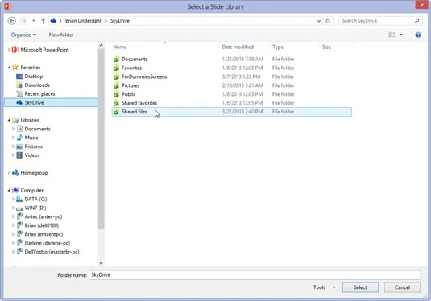This screenshot has height=301, width=431.
Task: Select the Shared files folder
Action: [232, 112]
